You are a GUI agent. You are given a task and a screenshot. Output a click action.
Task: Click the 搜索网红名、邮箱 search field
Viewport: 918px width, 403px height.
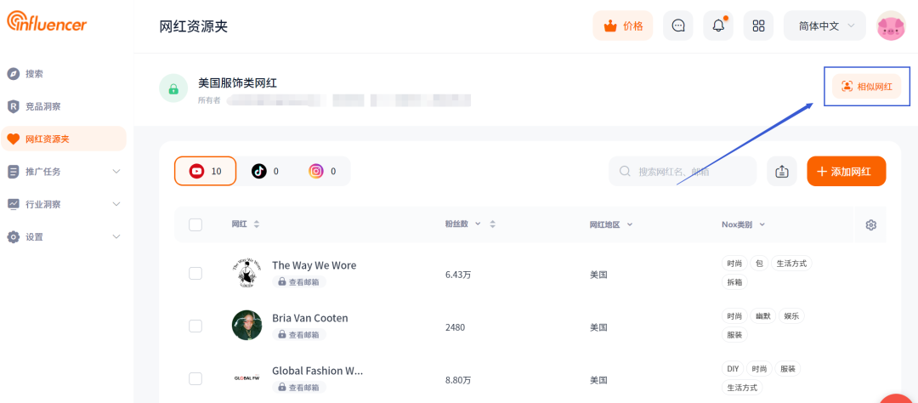click(x=683, y=171)
